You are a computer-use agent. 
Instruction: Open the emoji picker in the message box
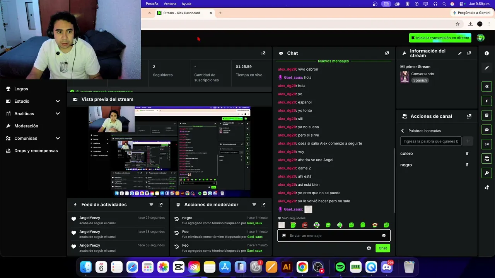[x=384, y=236]
